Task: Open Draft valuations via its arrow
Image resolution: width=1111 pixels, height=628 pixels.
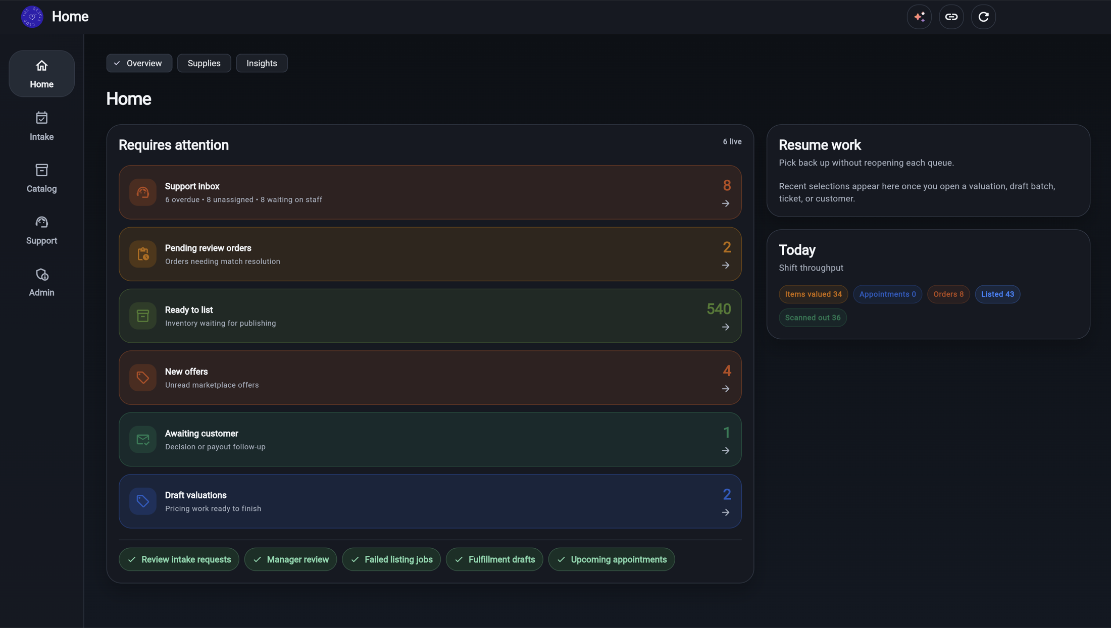Action: tap(726, 512)
